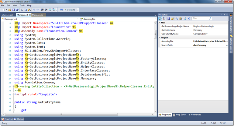
Task: Open the Tools menu
Action: [x=22, y=5]
